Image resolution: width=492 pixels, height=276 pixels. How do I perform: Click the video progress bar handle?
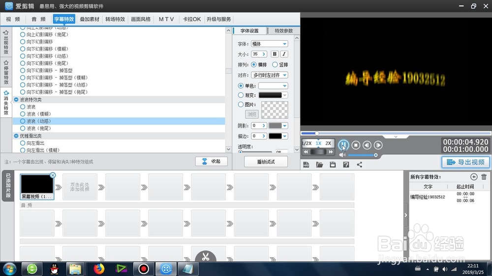[317, 134]
